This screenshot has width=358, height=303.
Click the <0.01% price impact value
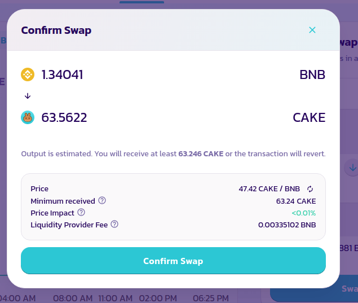click(304, 213)
